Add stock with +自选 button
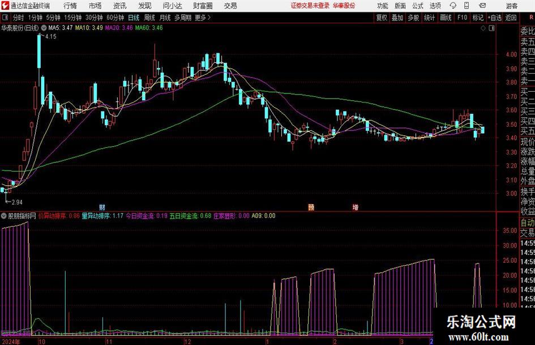Screen dimensions: 535x345 [x=495, y=18]
